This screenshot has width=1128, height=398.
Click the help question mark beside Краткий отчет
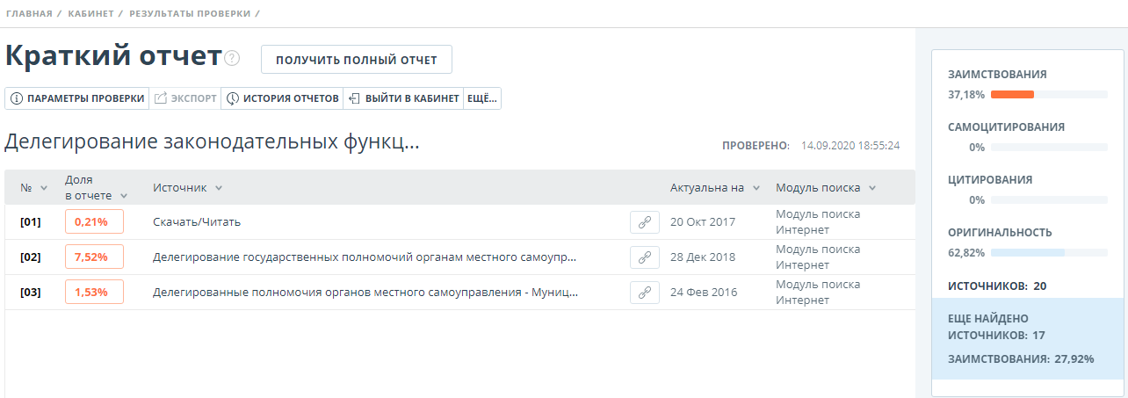tap(232, 58)
